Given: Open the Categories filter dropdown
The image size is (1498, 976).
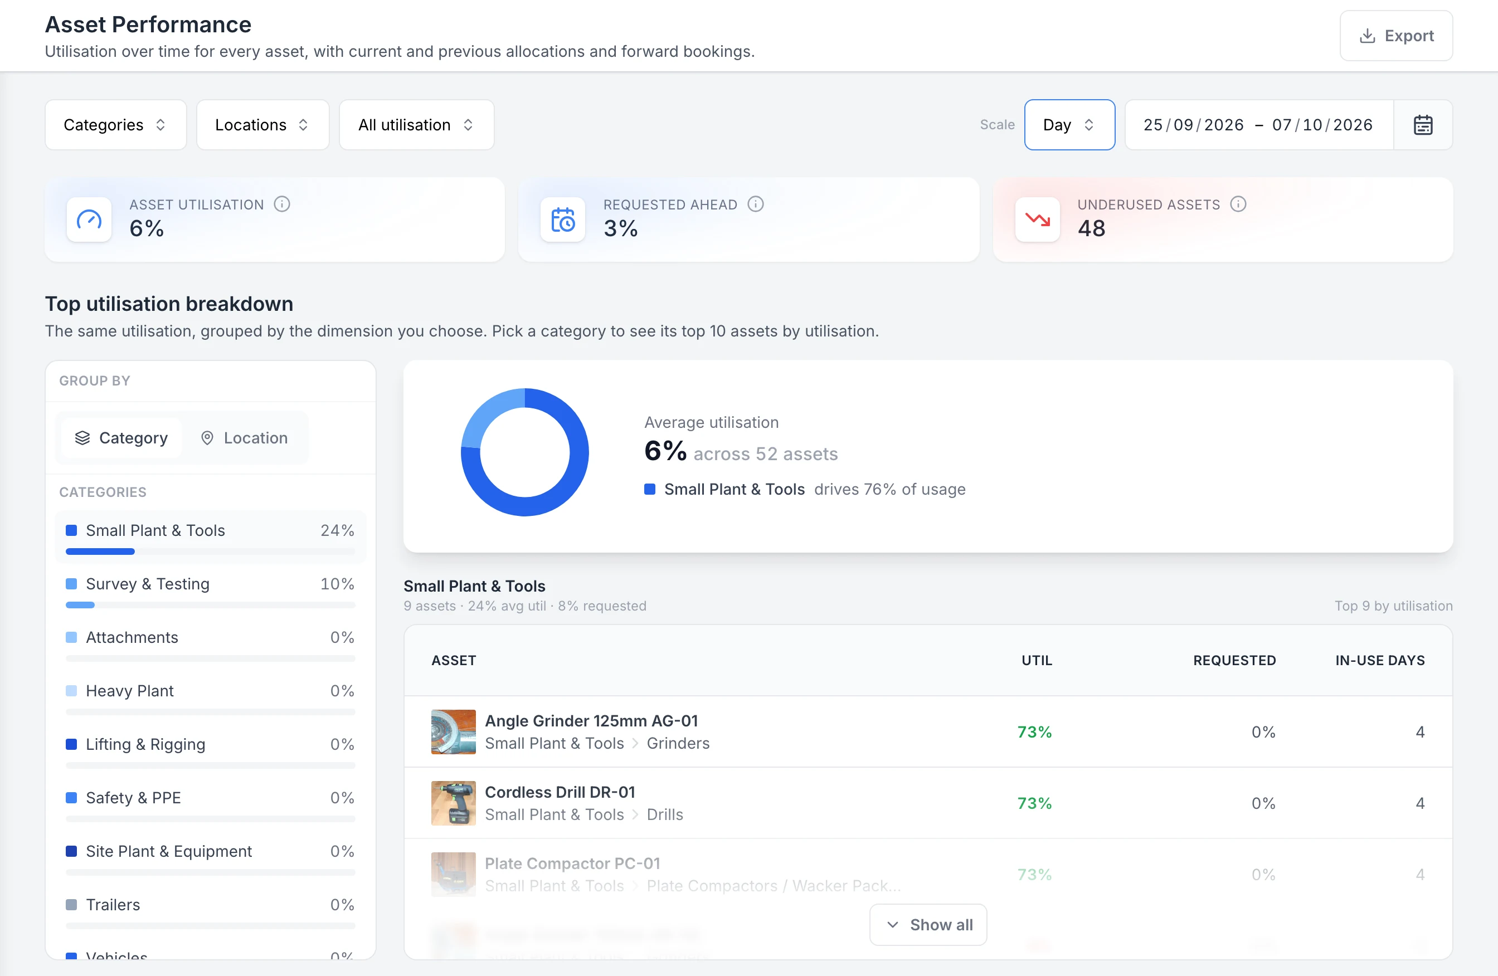Looking at the screenshot, I should point(116,125).
